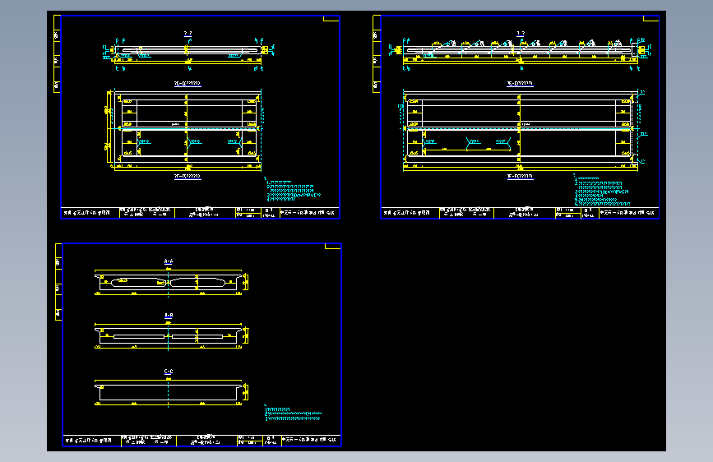Viewport: 713px width, 462px height.
Task: Click the title block of the bottom-left sheet
Action: 202,441
